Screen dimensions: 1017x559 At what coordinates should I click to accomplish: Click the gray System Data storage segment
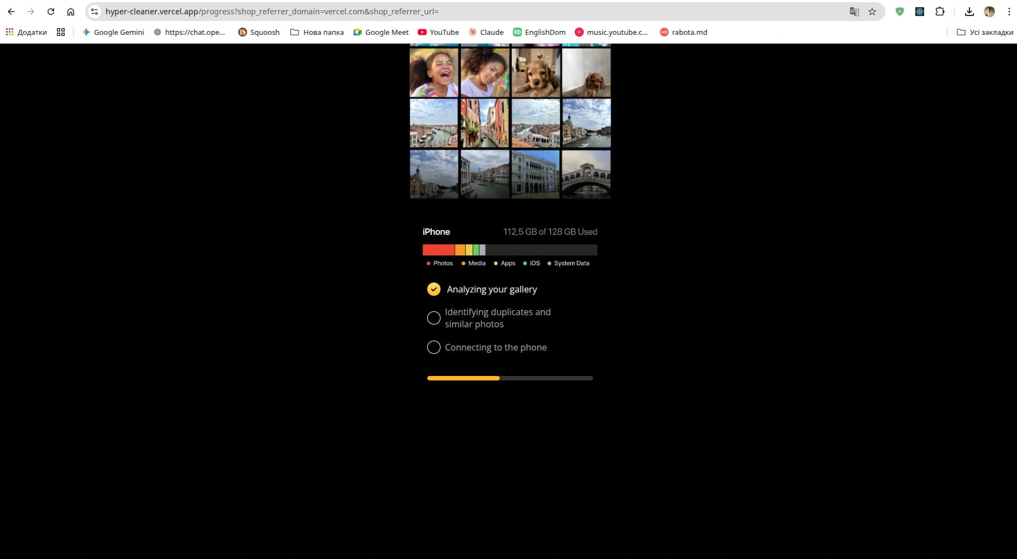tap(483, 250)
